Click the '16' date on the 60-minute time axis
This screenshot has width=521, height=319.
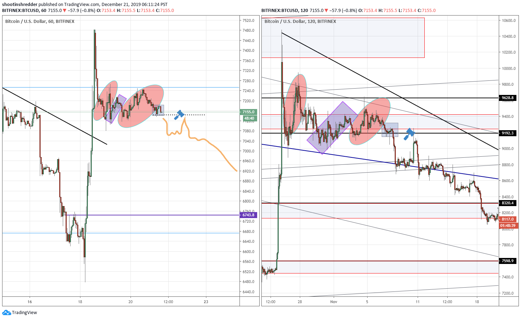(x=30, y=302)
